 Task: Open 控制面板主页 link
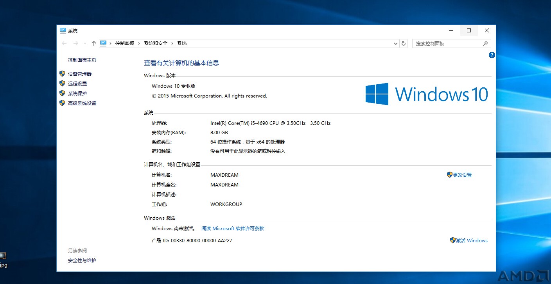pyautogui.click(x=82, y=60)
